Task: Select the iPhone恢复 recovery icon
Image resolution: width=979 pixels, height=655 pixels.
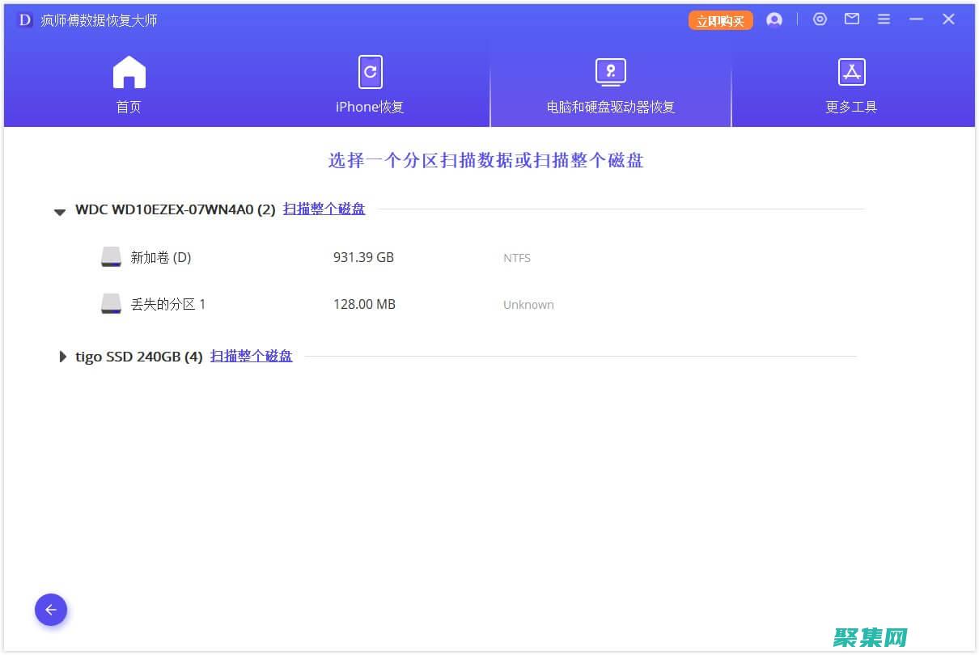Action: pos(369,71)
